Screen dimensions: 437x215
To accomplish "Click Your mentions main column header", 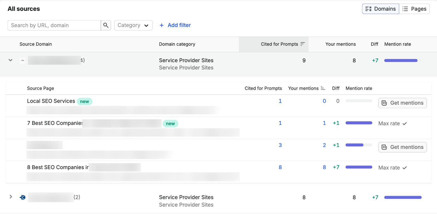I will click(x=341, y=44).
